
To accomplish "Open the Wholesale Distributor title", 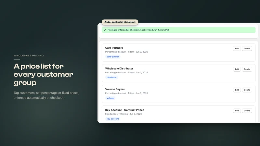I will click(119, 68).
